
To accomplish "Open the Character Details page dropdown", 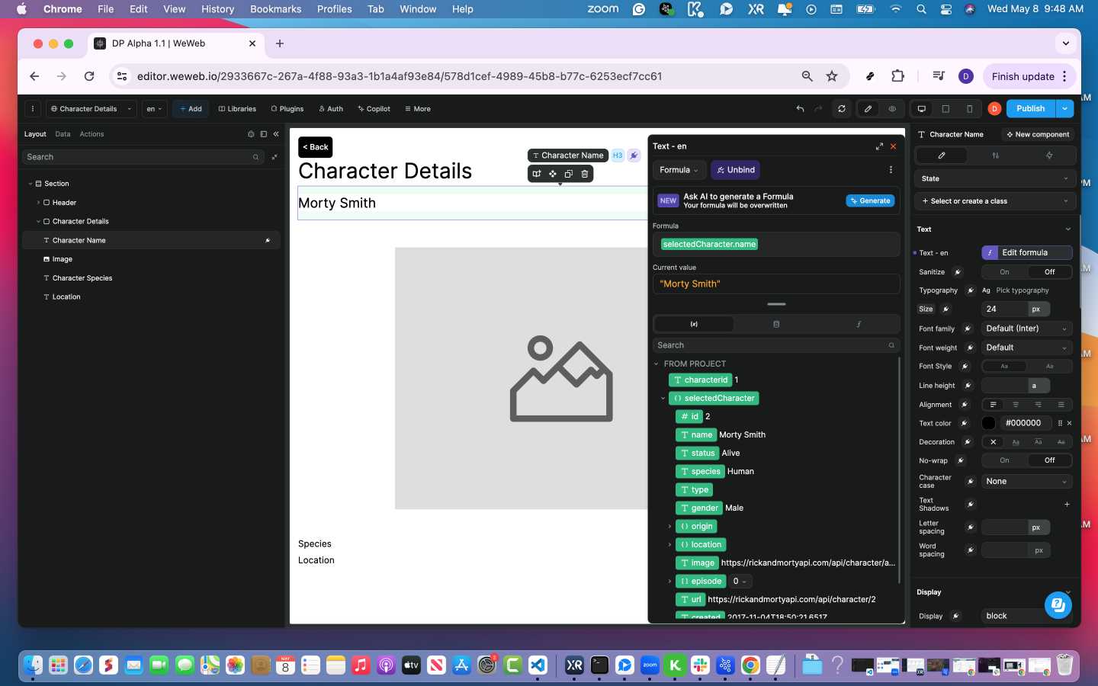I will [91, 109].
